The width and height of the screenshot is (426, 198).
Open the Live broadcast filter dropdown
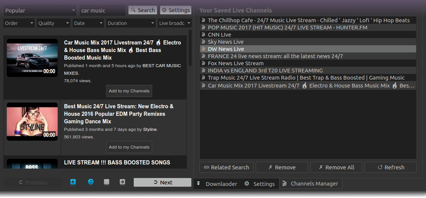tap(175, 23)
